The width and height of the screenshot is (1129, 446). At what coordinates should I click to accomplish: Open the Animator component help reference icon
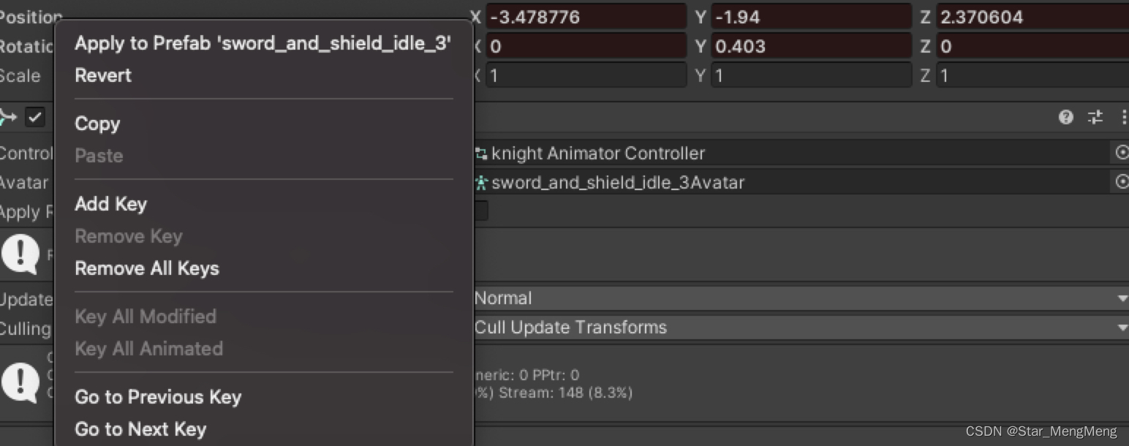coord(1065,117)
